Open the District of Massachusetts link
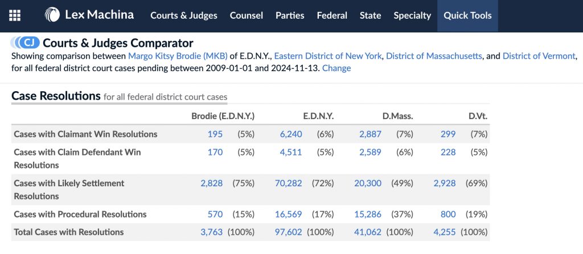Viewport: 583px width, 254px height. click(x=434, y=56)
